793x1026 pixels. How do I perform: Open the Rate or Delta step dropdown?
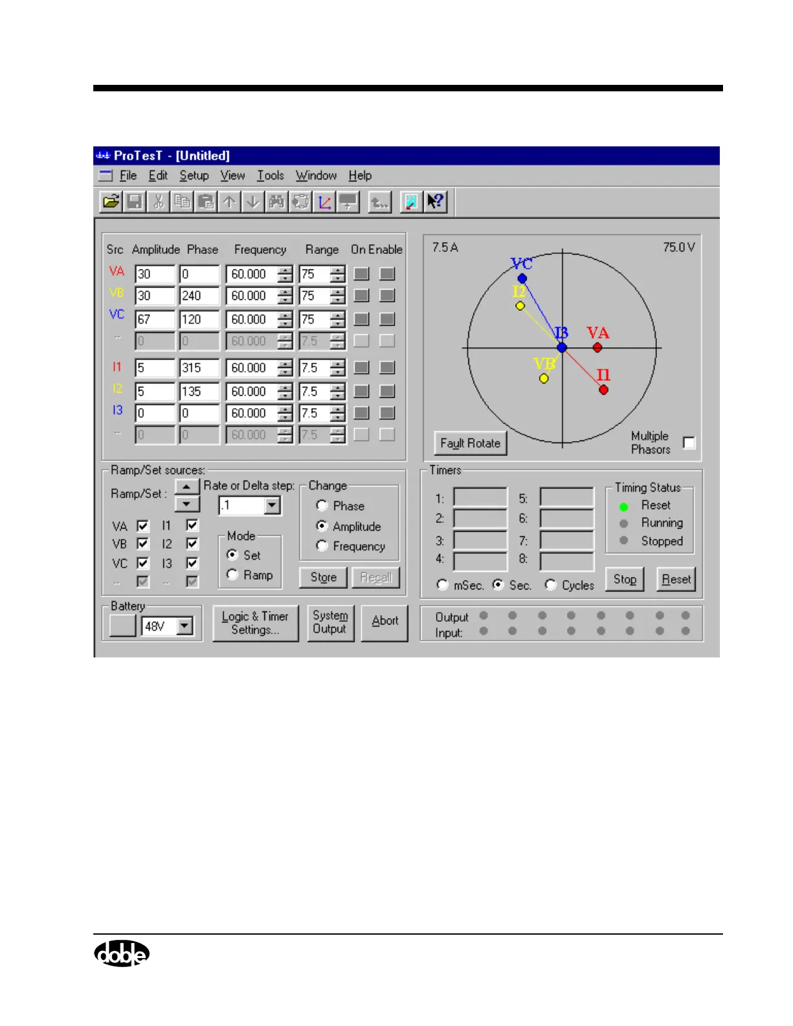(272, 505)
